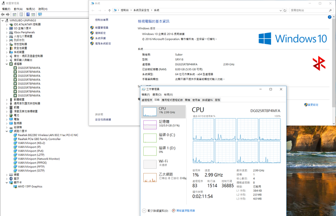
Task: Open the 系統保護 link in System sidebar
Action: coord(100,38)
